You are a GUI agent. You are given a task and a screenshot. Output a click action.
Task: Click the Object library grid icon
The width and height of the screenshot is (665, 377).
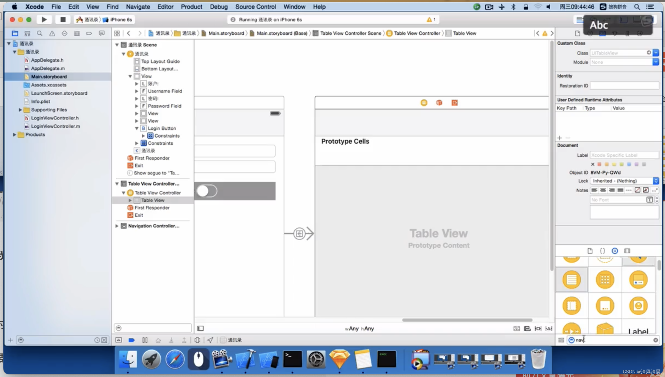561,340
